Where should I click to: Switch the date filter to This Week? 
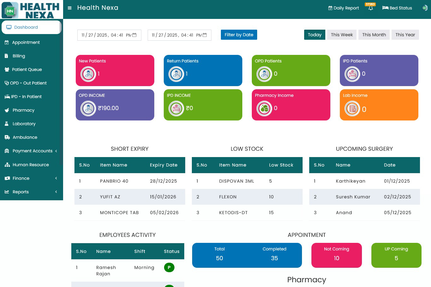coord(342,35)
